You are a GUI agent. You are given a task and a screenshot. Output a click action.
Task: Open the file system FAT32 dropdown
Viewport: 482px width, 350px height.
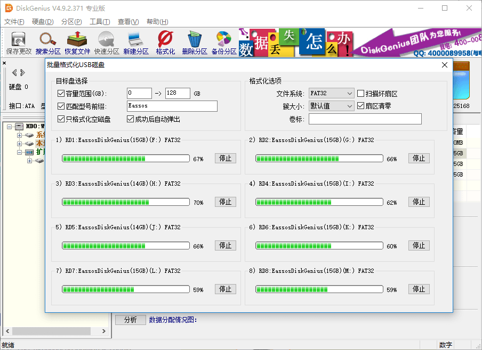(x=332, y=93)
